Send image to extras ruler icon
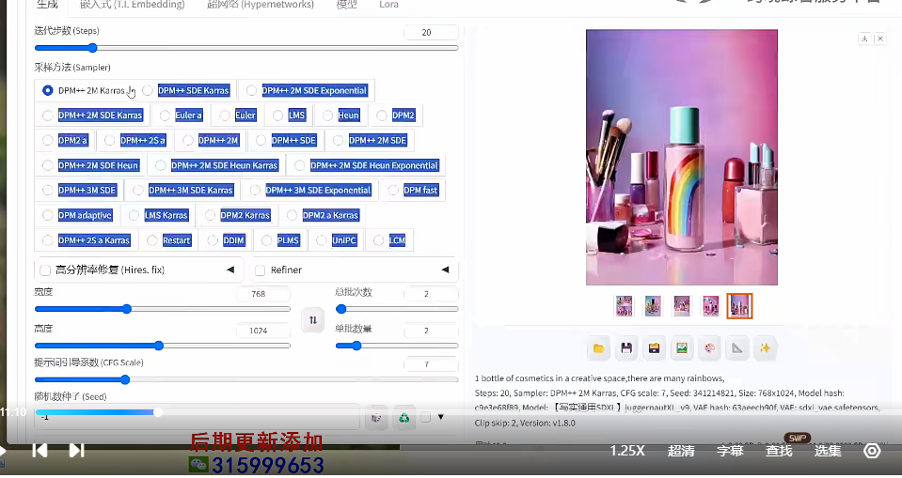The height and width of the screenshot is (478, 902). (x=736, y=348)
